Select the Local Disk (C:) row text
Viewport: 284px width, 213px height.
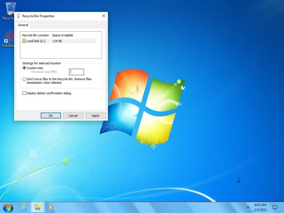36,41
